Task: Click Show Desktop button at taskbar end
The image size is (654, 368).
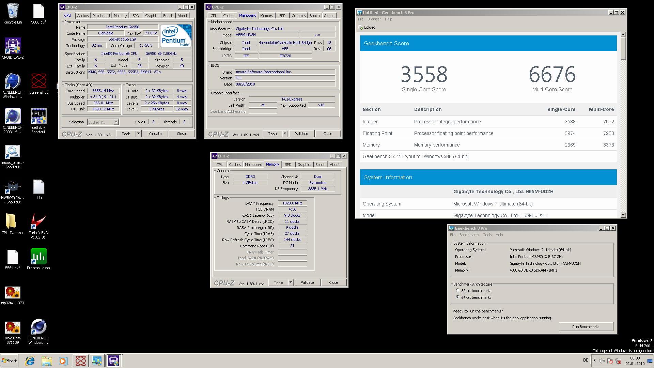Action: 650,361
